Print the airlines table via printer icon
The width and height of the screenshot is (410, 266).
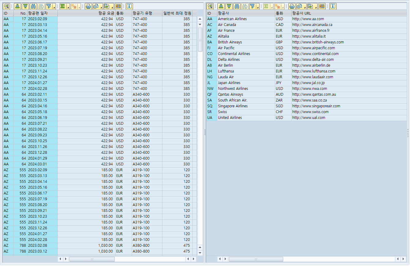(292, 6)
